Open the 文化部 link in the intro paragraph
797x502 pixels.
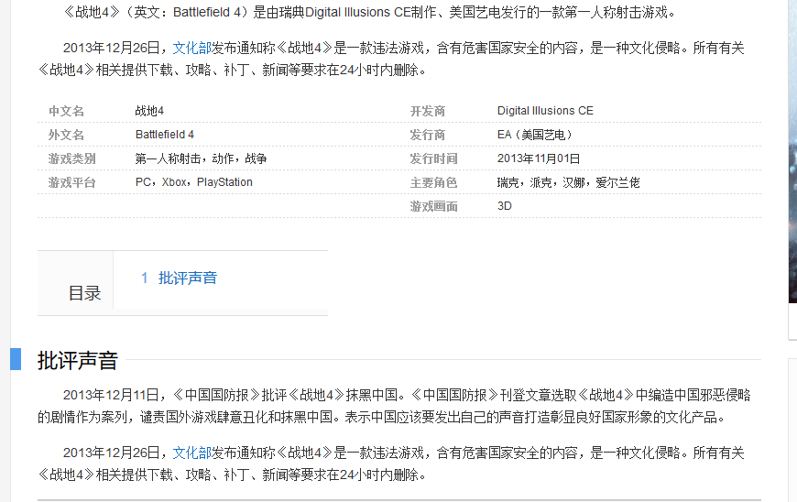click(x=191, y=48)
